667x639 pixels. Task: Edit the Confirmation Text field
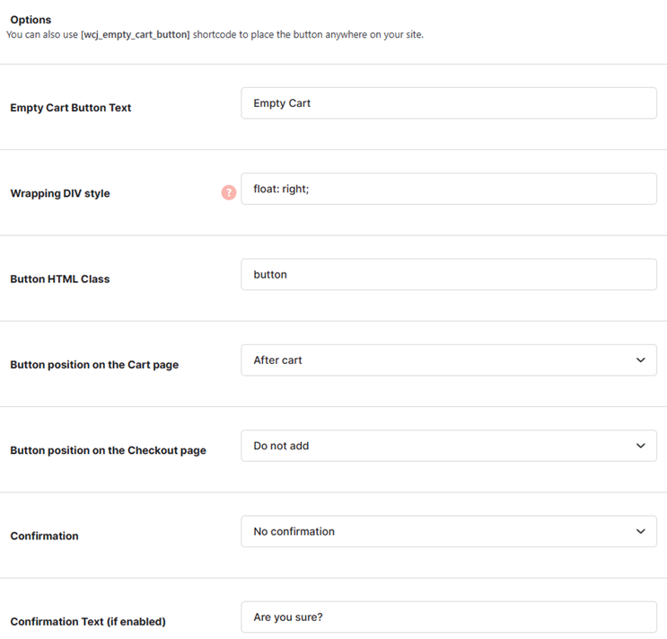tap(449, 617)
